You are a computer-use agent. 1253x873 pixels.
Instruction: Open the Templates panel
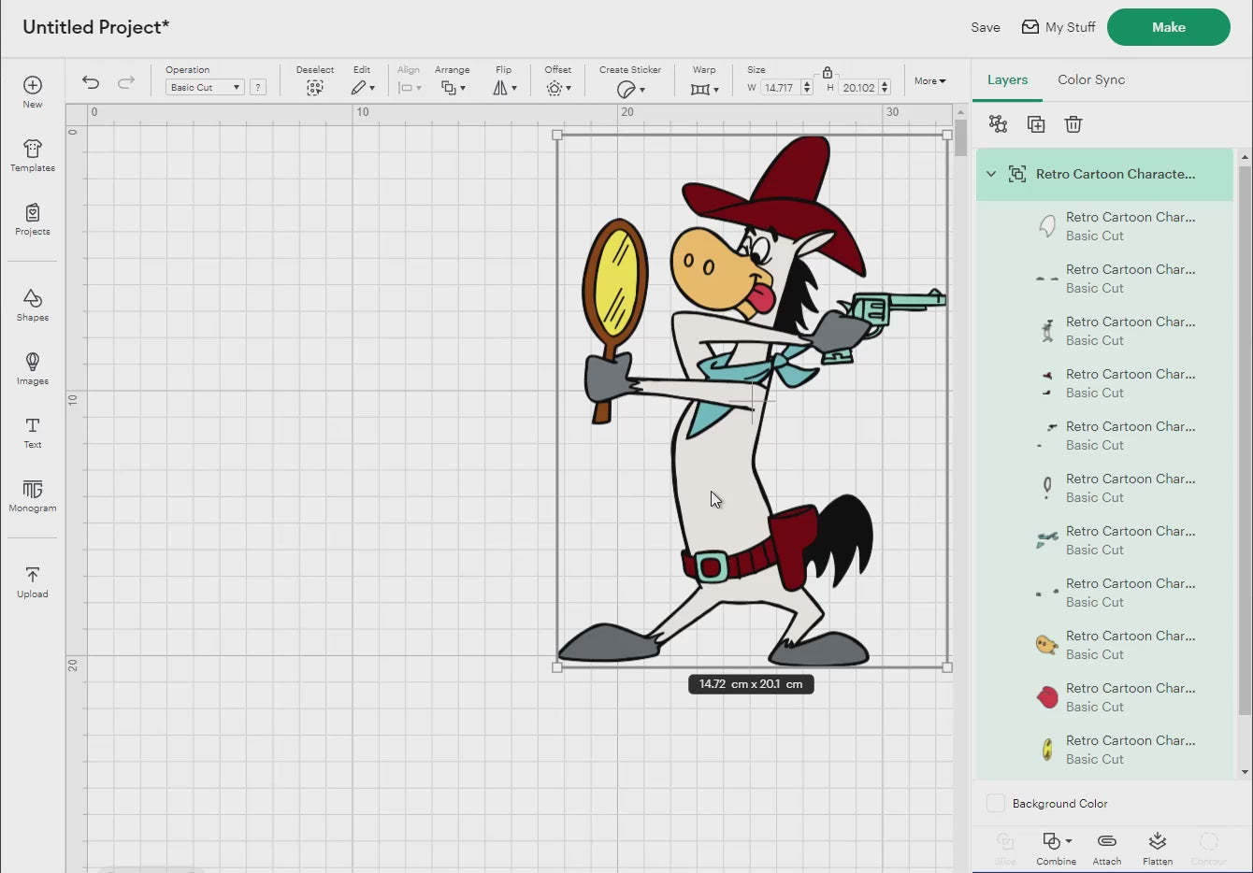click(33, 155)
